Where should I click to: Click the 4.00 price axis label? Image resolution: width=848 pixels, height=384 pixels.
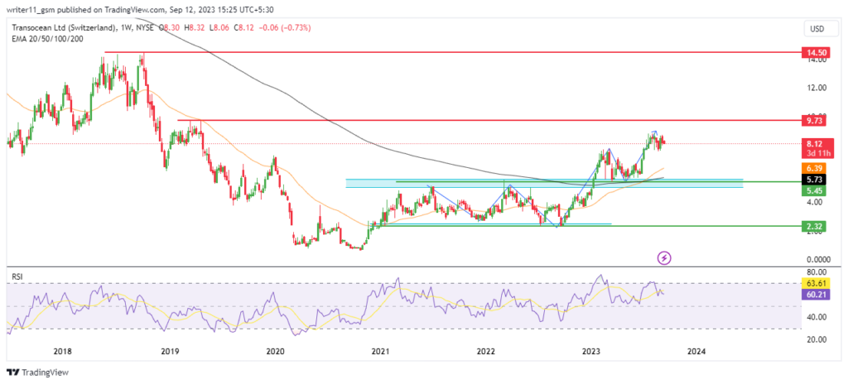tap(816, 202)
